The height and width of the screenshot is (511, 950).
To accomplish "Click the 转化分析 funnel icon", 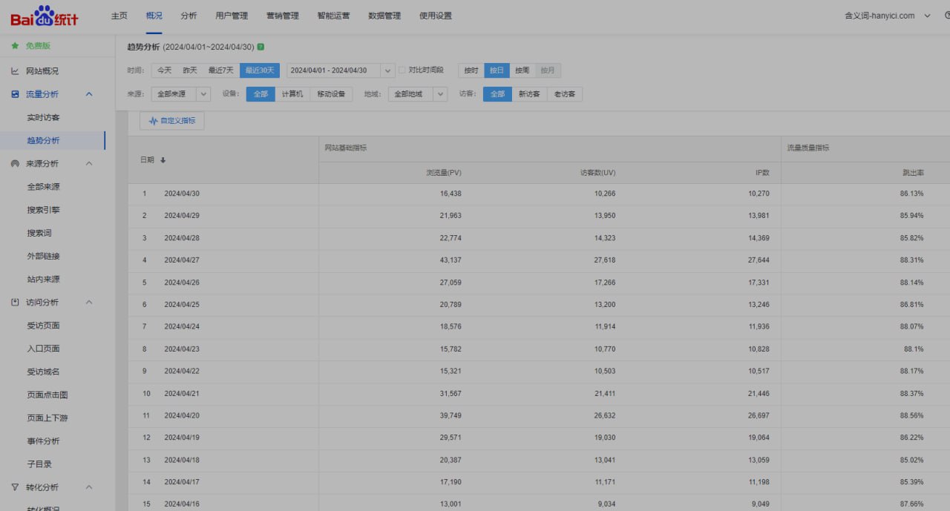I will 15,487.
